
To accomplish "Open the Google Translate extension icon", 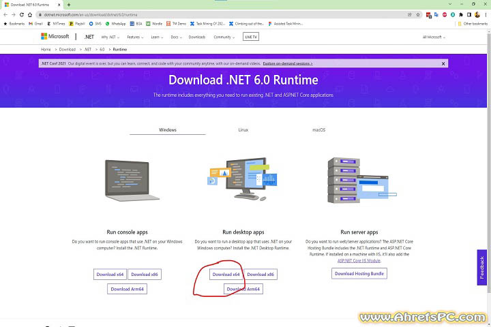I will tap(436, 15).
